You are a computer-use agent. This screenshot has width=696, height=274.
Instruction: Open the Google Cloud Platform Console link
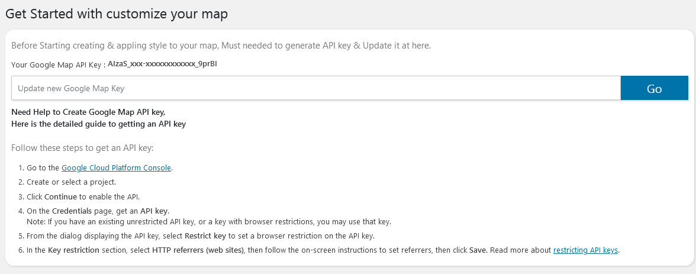click(116, 168)
